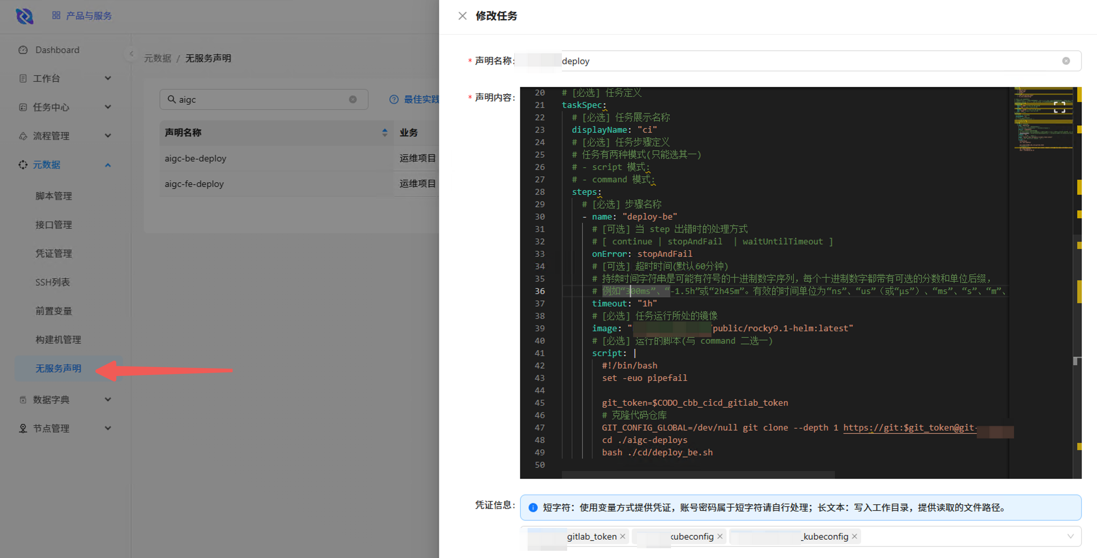Click the search box containing aigc
1097x558 pixels.
pos(264,99)
